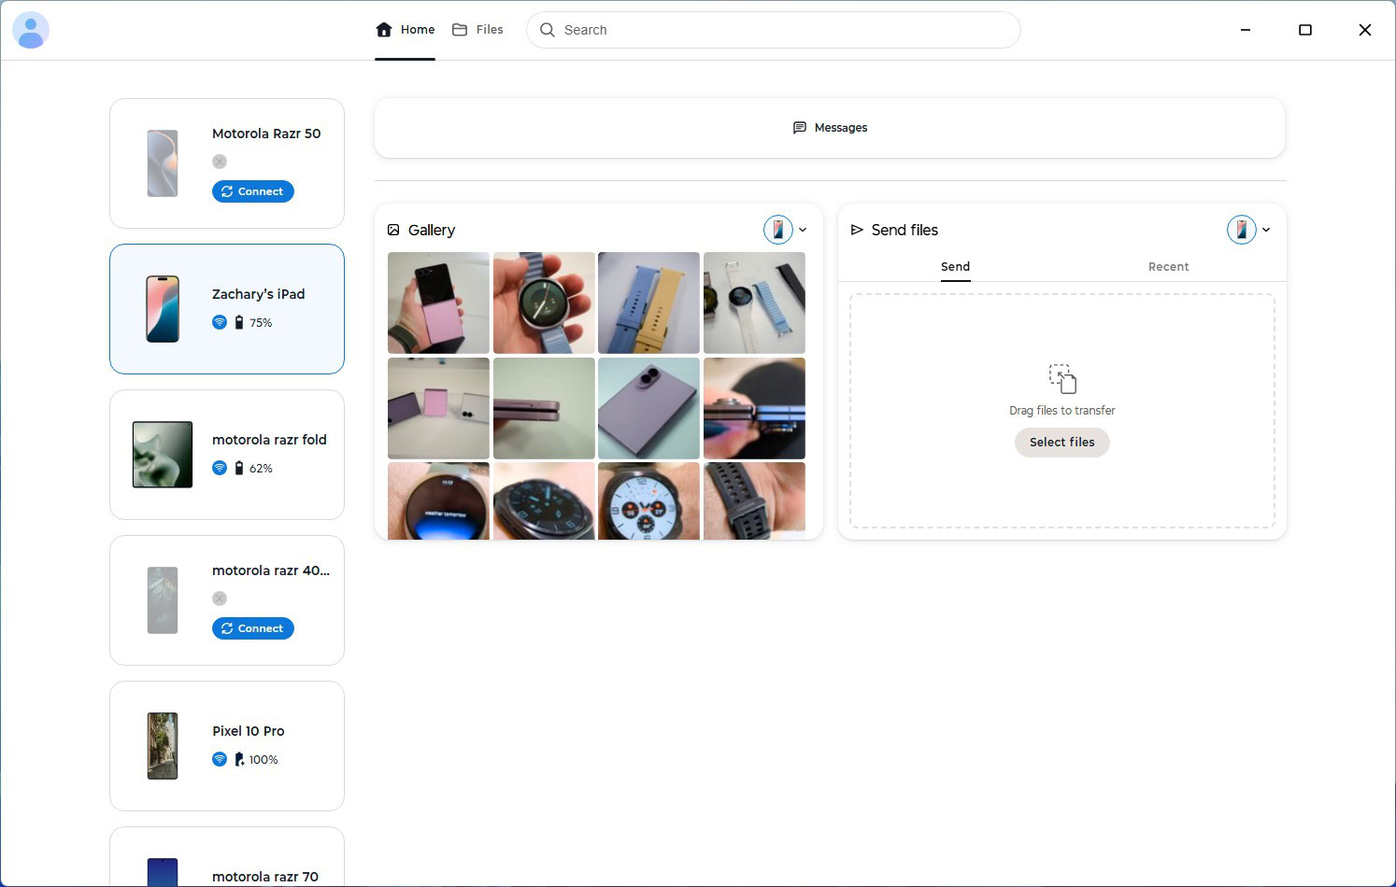Screen dimensions: 1396x887
Task: Switch to the Send tab
Action: 955,267
